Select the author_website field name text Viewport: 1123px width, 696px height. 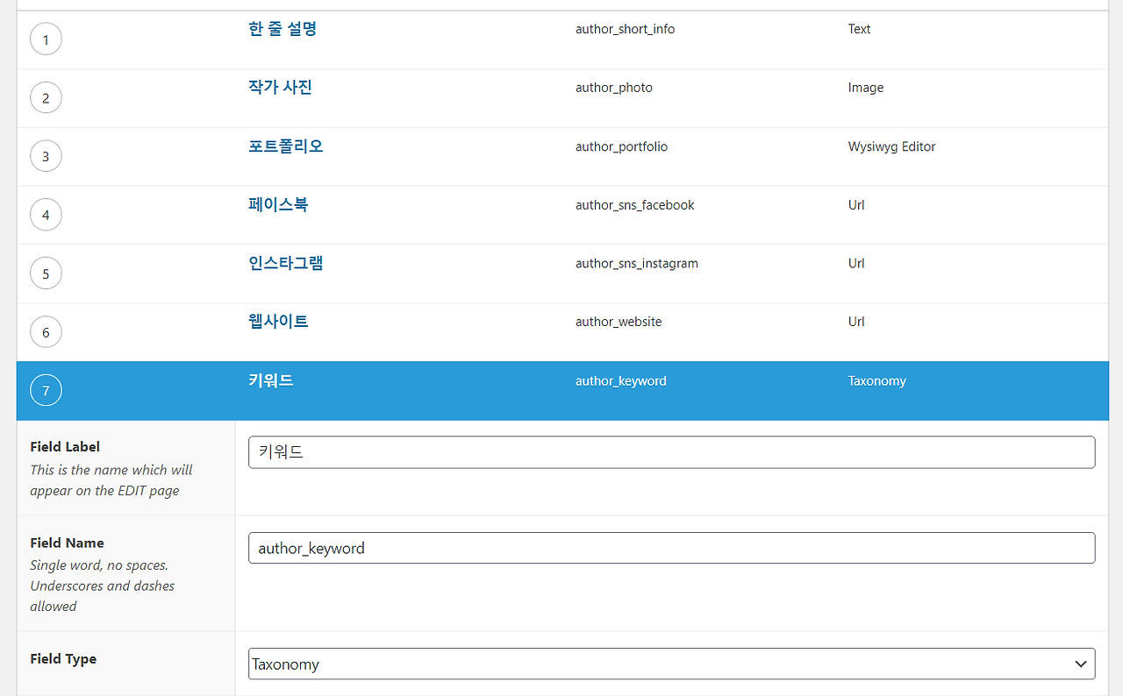619,322
